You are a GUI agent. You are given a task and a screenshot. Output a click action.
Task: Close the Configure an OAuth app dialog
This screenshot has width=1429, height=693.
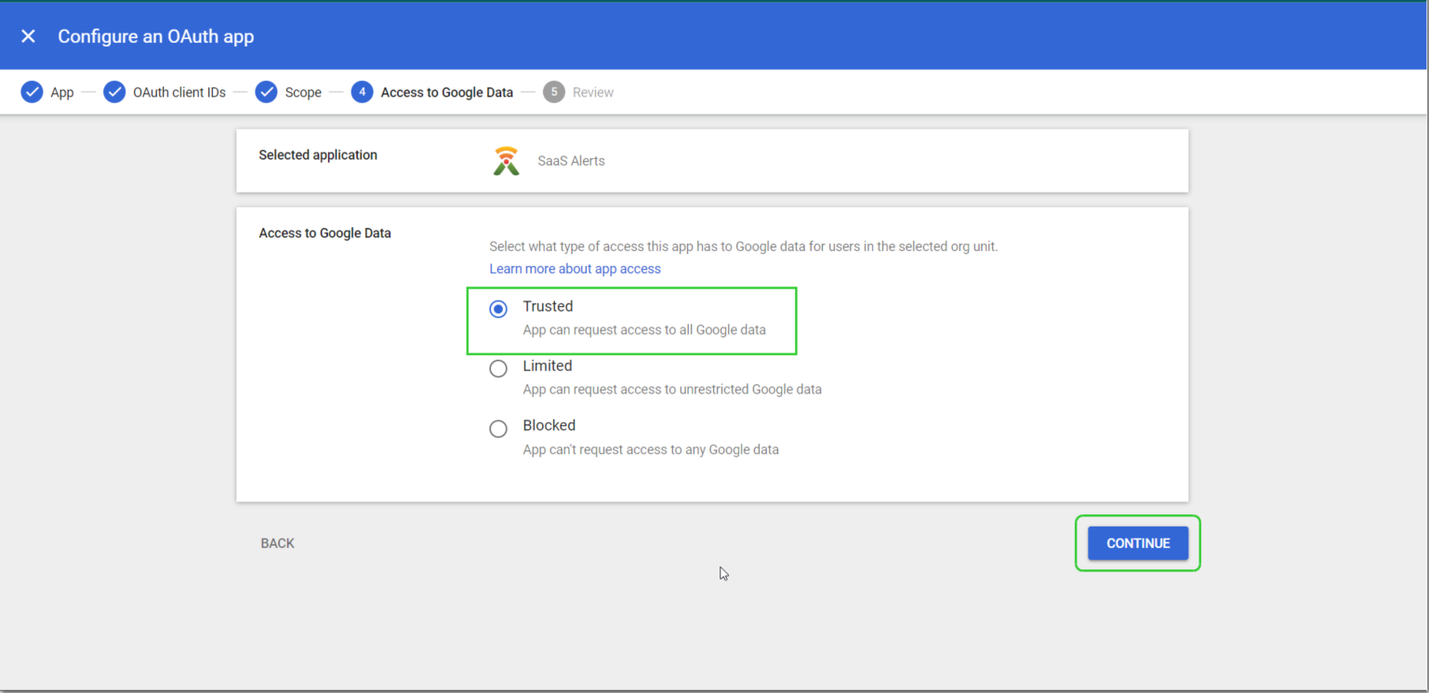pyautogui.click(x=29, y=36)
